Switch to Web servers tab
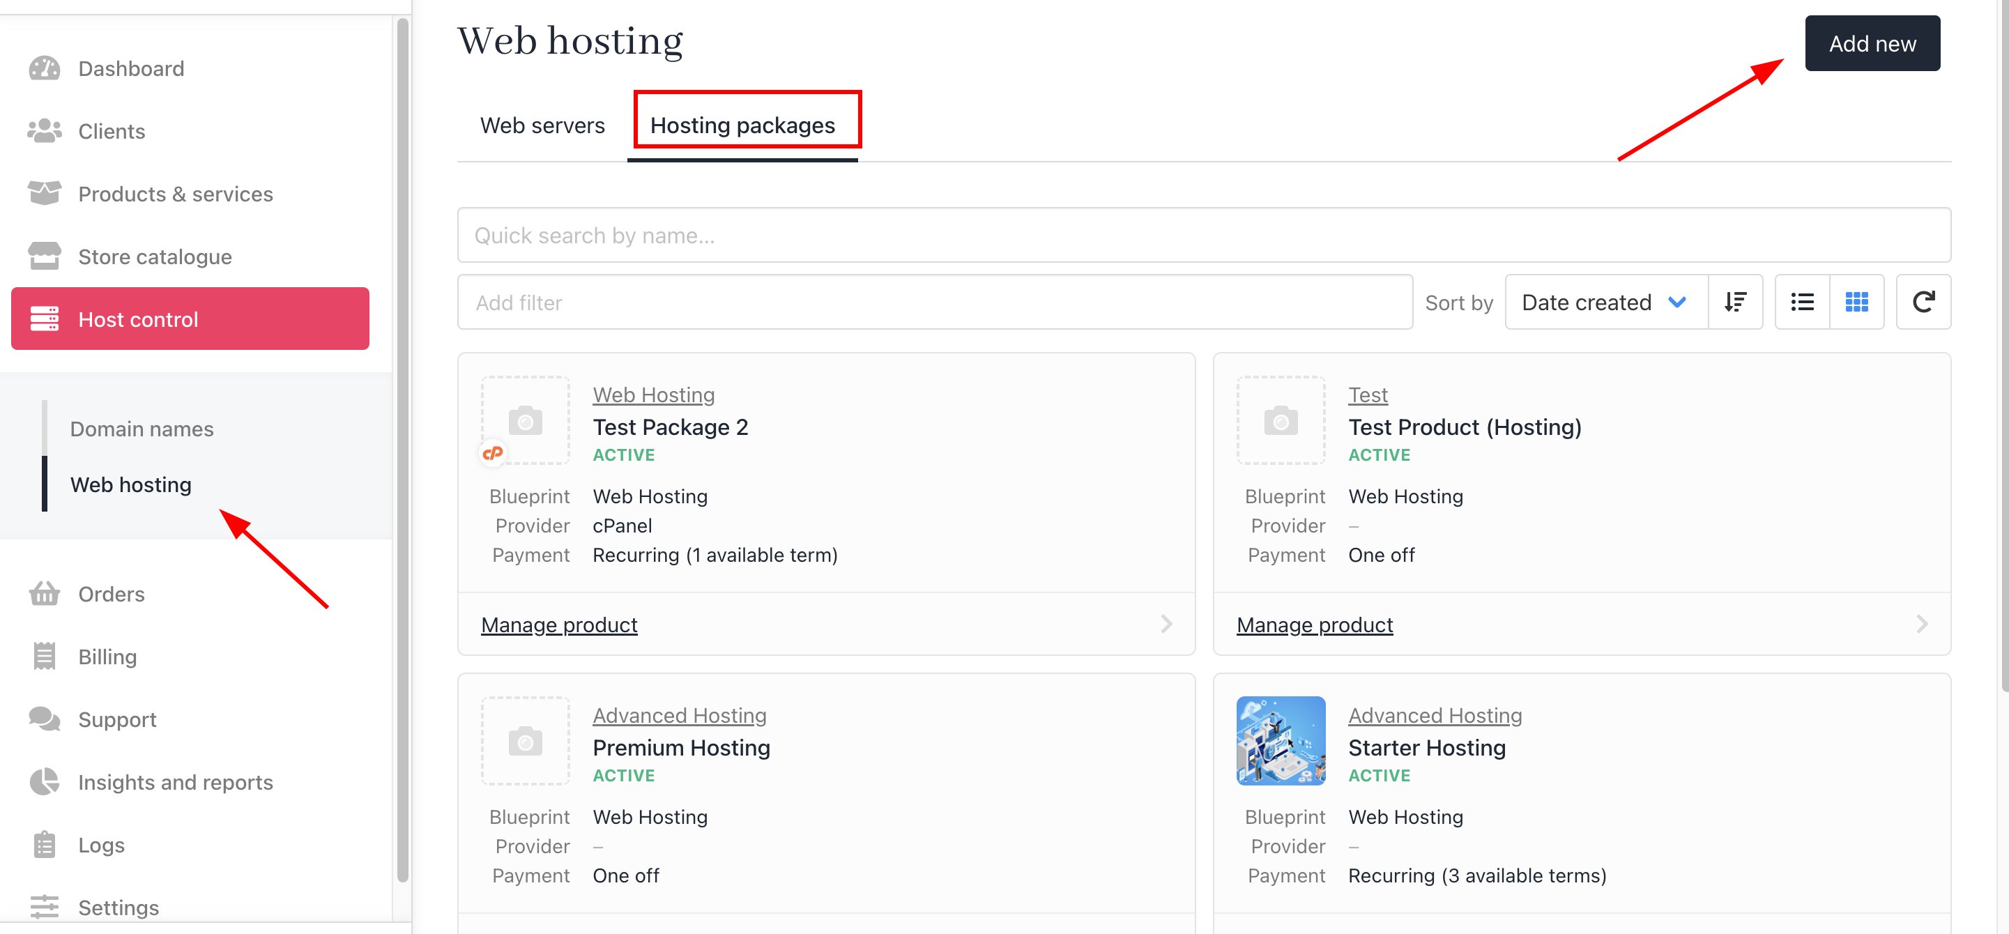Screen dimensions: 2009x934 click(543, 125)
